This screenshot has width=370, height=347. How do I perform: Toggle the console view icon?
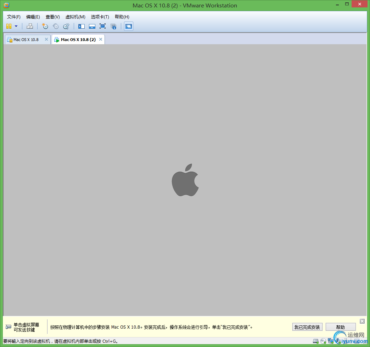[x=129, y=26]
